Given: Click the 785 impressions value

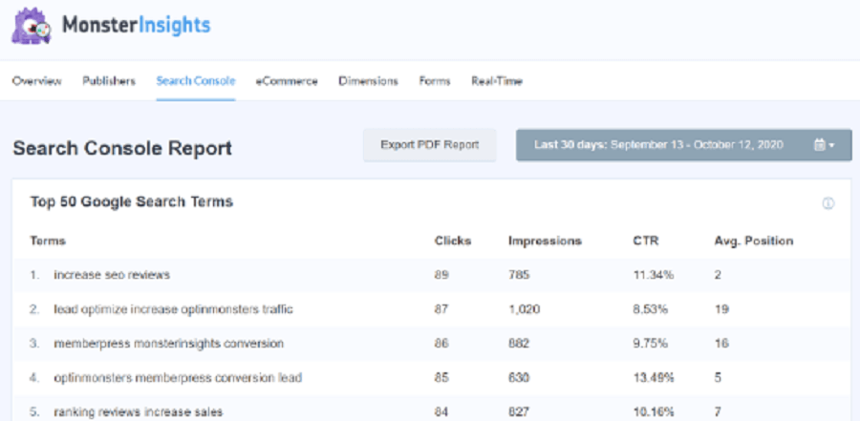Looking at the screenshot, I should [519, 275].
